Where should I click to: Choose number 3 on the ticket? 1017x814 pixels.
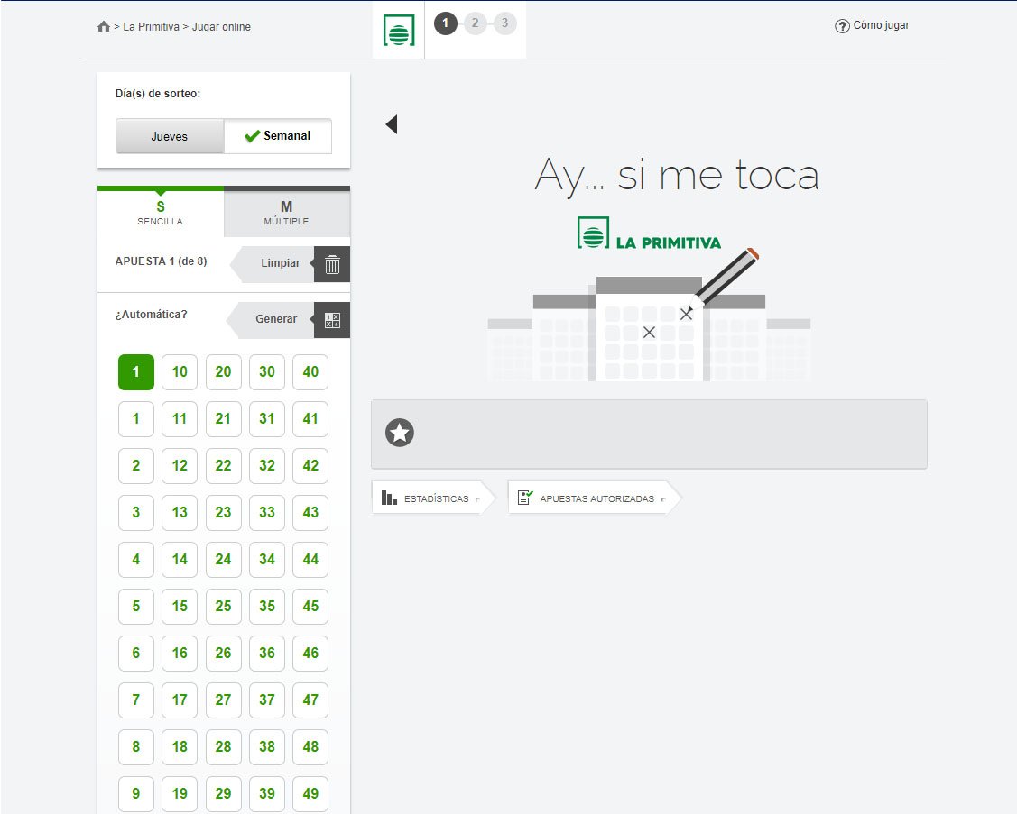136,513
